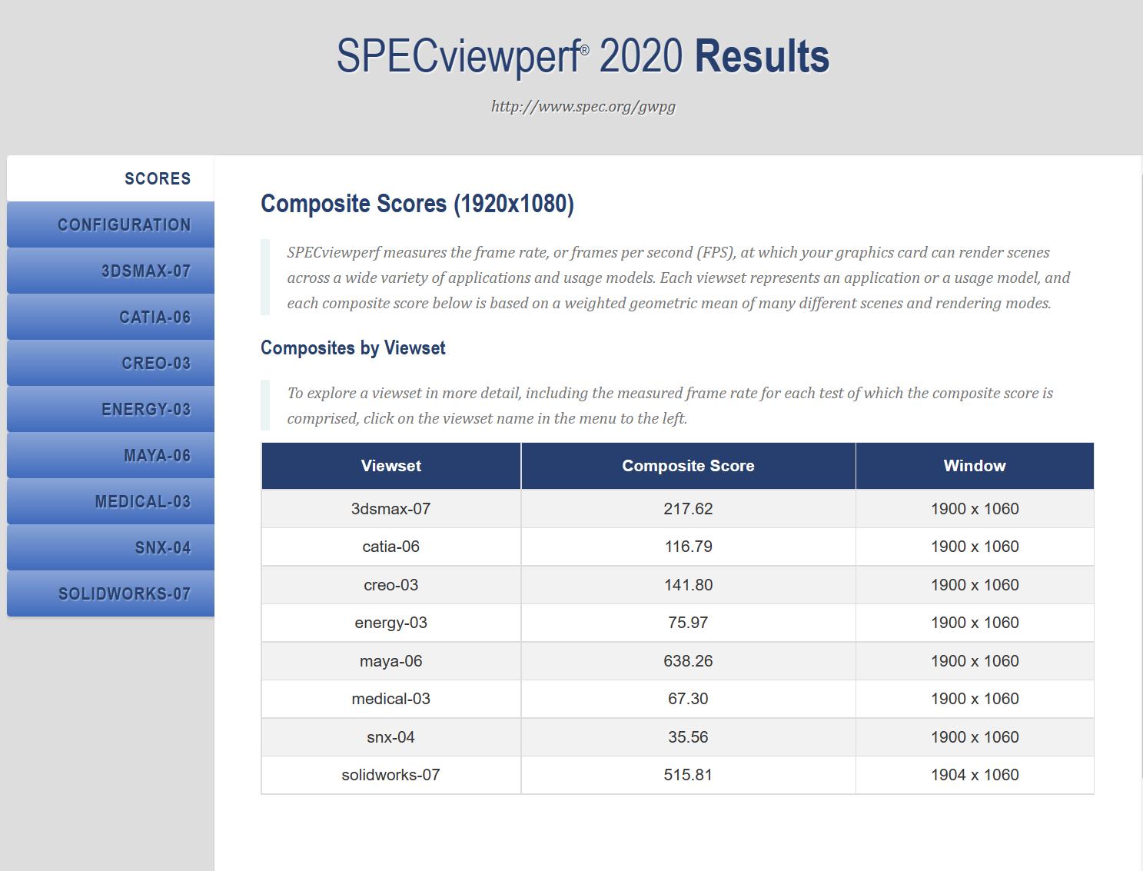The width and height of the screenshot is (1143, 871).
Task: Select the catia-06 table cell
Action: 391,547
